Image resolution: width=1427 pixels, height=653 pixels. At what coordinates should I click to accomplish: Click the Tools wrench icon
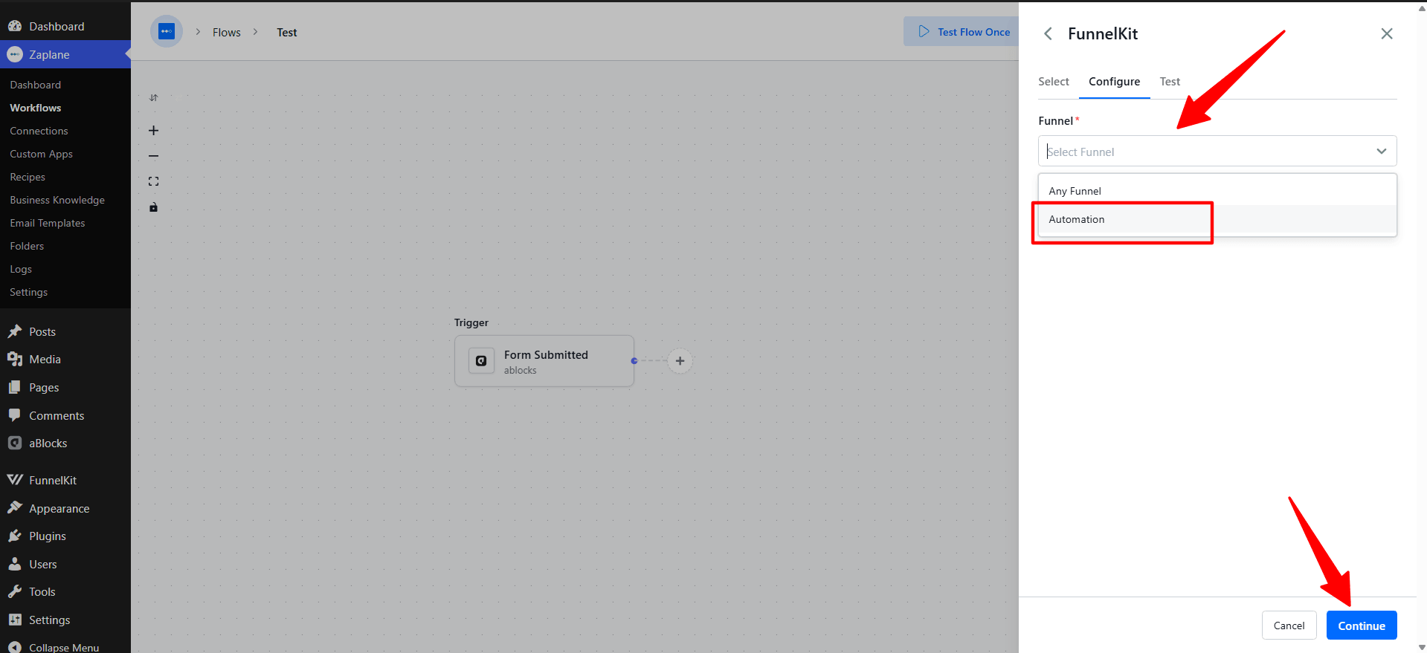15,591
